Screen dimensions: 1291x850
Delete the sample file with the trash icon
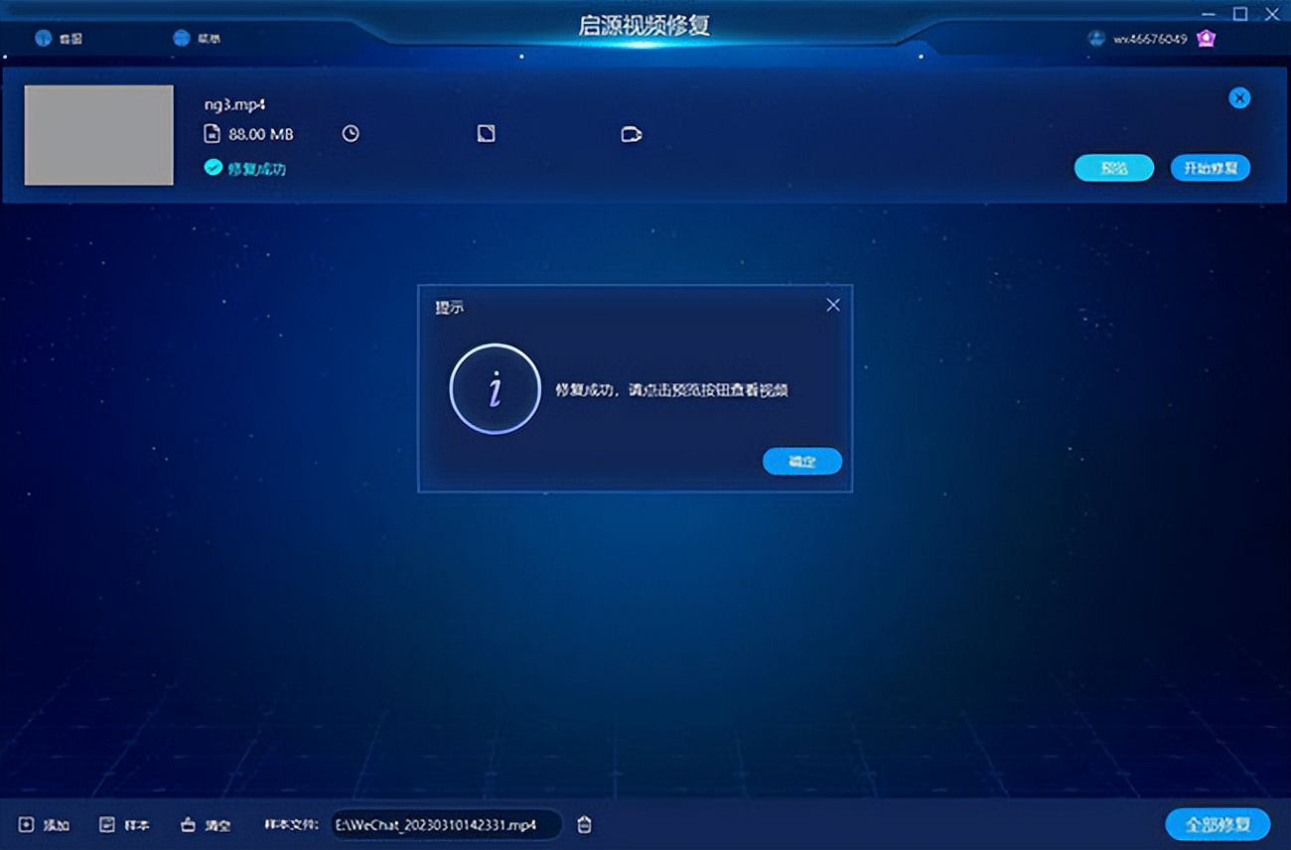coord(585,824)
